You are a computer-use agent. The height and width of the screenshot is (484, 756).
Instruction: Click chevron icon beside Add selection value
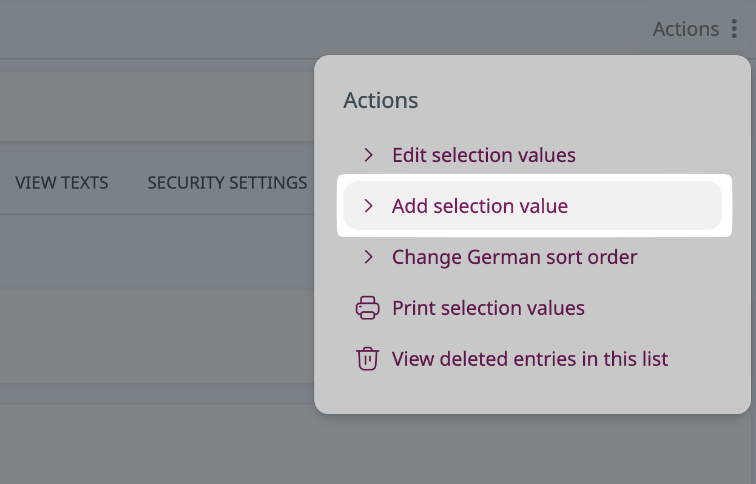(368, 206)
